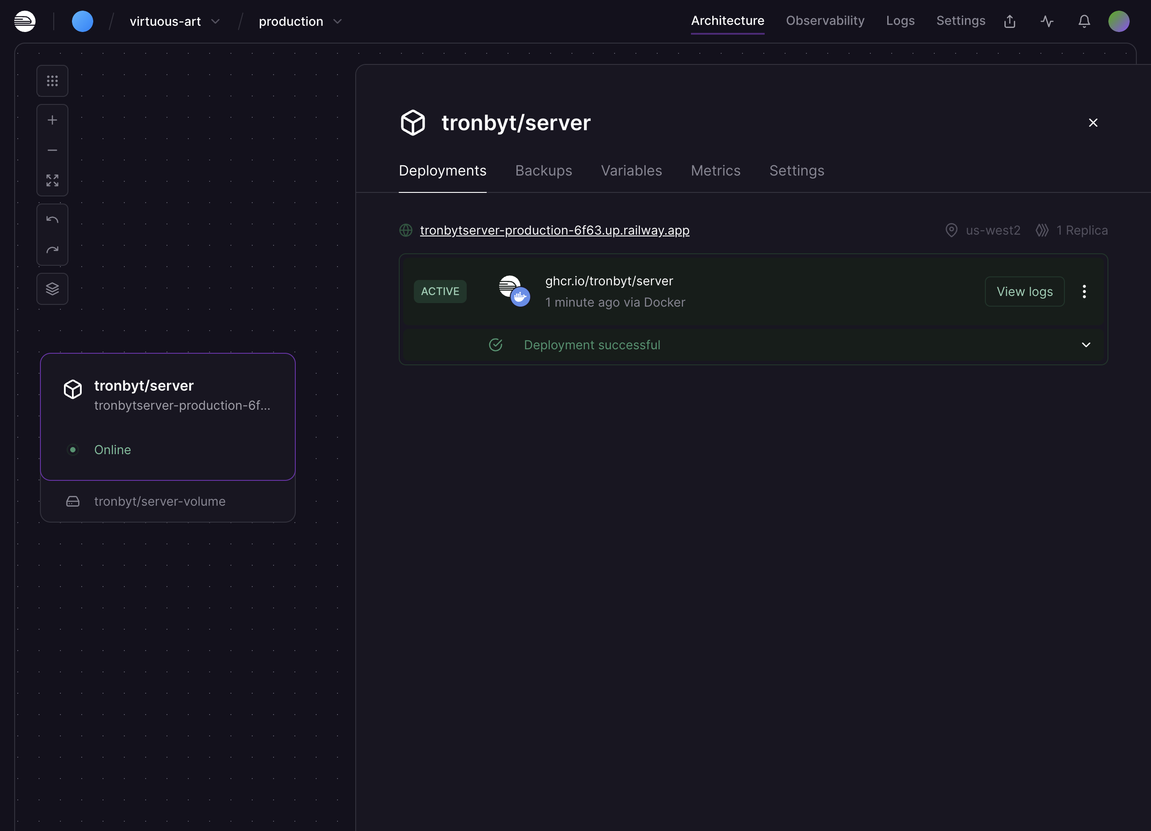Image resolution: width=1151 pixels, height=831 pixels.
Task: Toggle the canvas grid dots button
Action: pyautogui.click(x=52, y=81)
